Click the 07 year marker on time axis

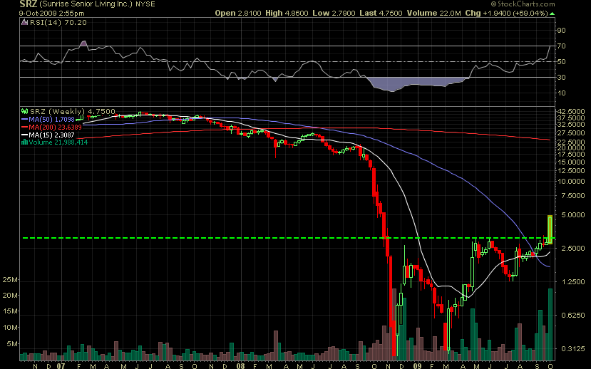click(x=61, y=366)
